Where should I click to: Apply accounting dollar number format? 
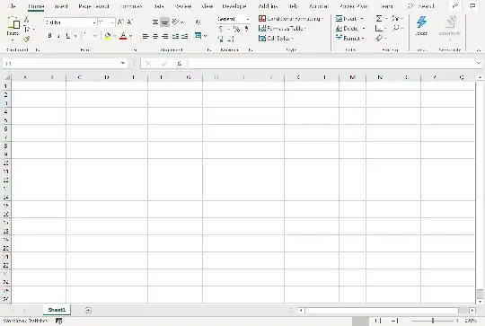coord(221,30)
